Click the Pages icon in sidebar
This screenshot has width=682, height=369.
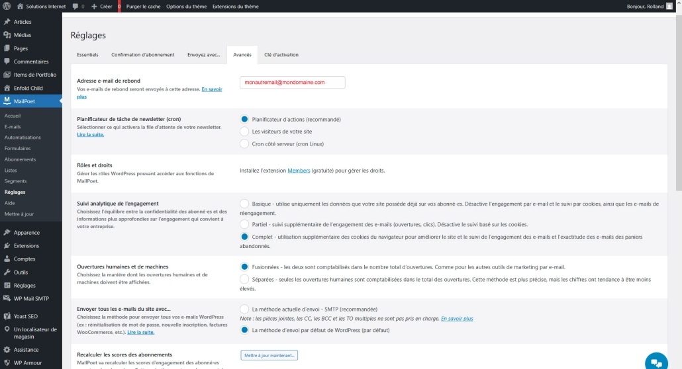(x=7, y=48)
